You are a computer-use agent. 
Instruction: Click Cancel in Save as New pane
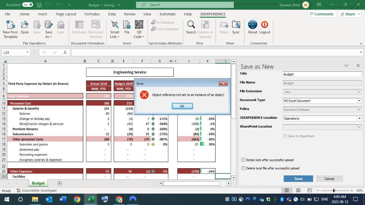click(329, 178)
